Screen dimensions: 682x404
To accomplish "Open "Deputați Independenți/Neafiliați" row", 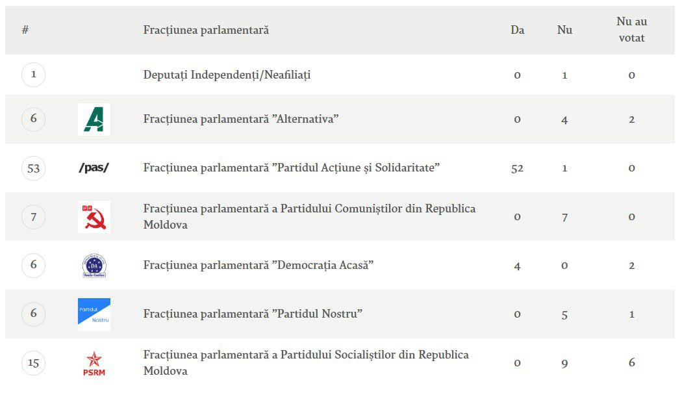I will [227, 75].
